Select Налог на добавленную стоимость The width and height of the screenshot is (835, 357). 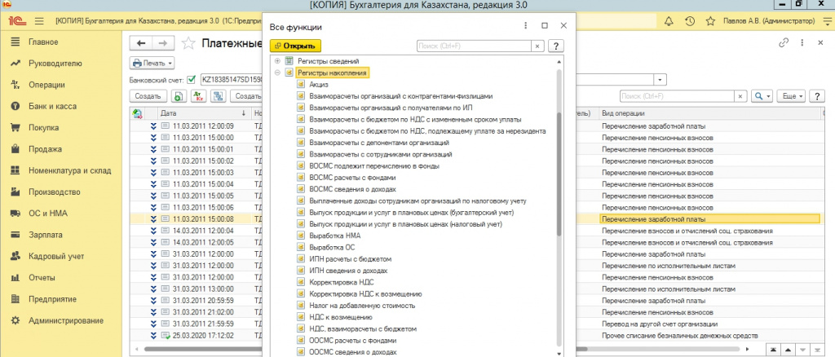tap(362, 306)
